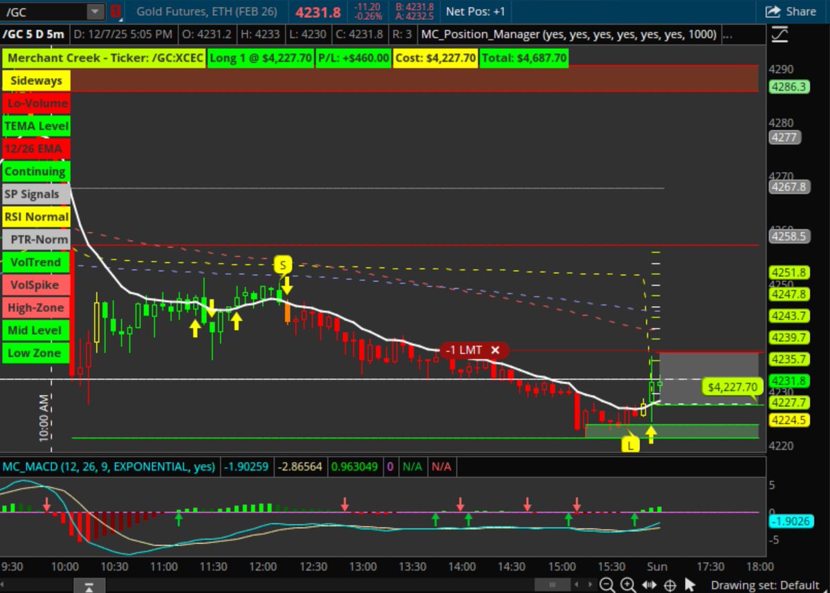The height and width of the screenshot is (593, 830).
Task: Click the $4,227.70 entry price bubble
Action: tap(732, 387)
